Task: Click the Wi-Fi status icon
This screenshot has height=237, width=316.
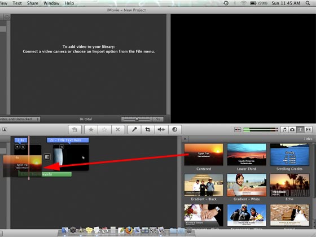Action: pos(244,3)
